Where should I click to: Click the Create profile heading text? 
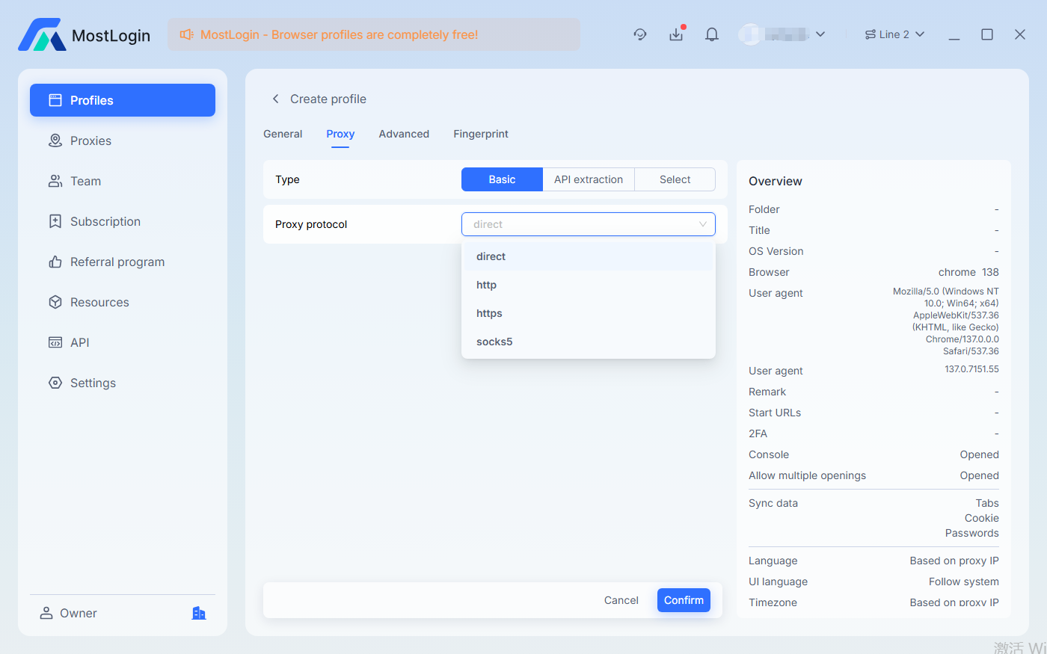pyautogui.click(x=328, y=99)
